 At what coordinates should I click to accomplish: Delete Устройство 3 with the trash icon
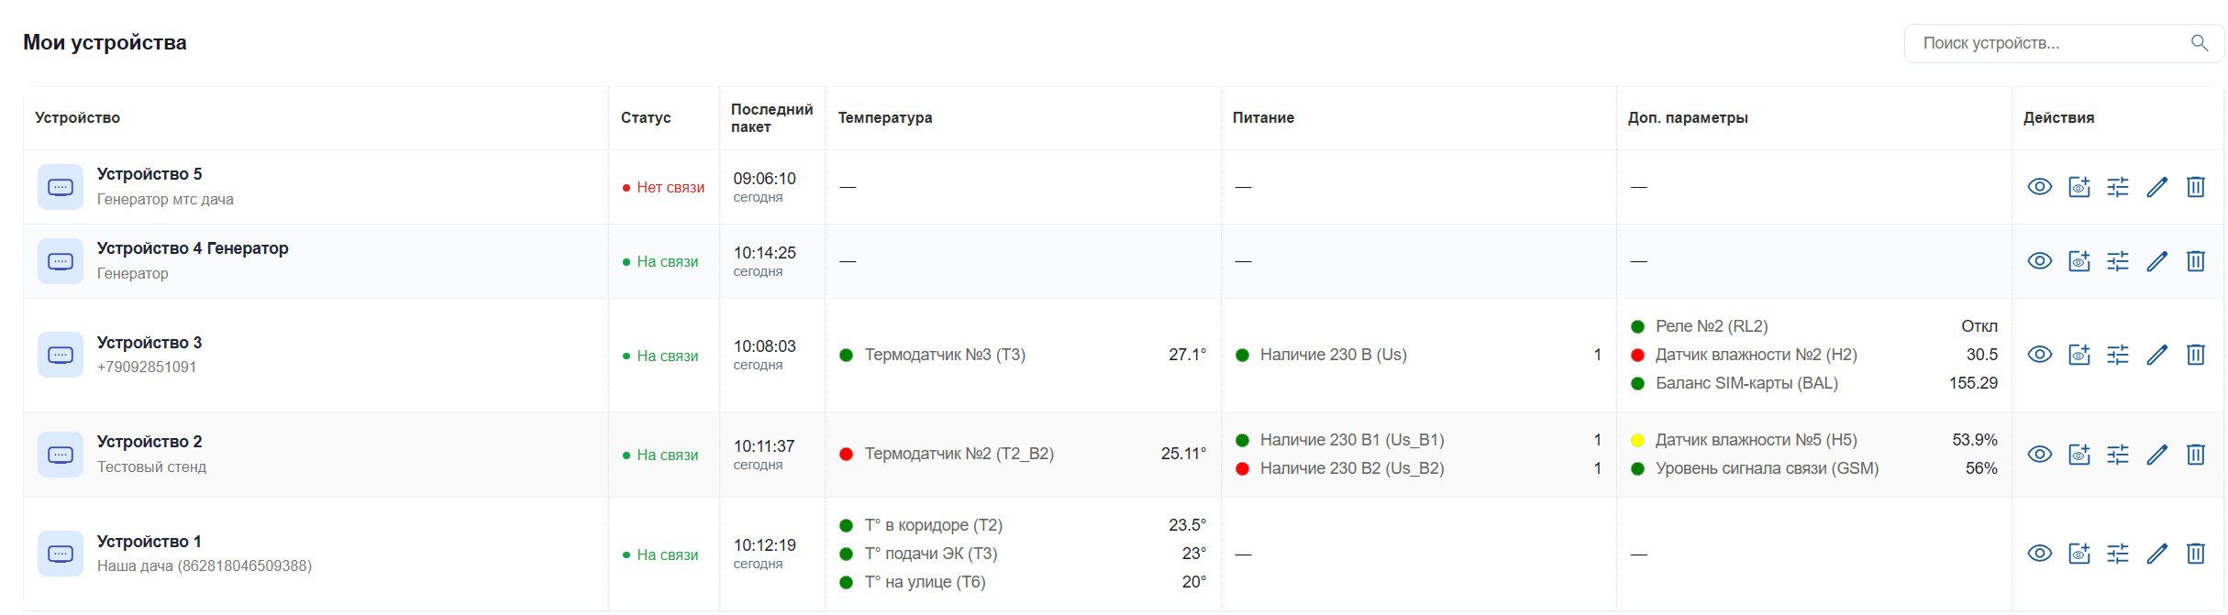[2195, 355]
